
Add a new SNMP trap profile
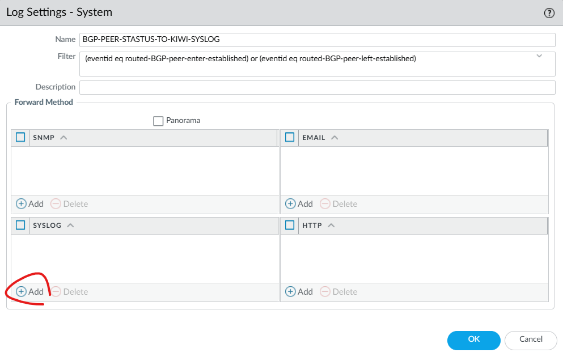(30, 204)
